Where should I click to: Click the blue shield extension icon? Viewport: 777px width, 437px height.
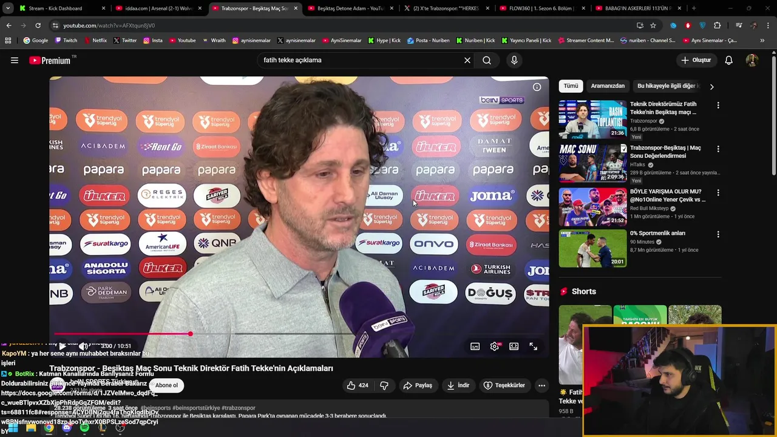[703, 25]
